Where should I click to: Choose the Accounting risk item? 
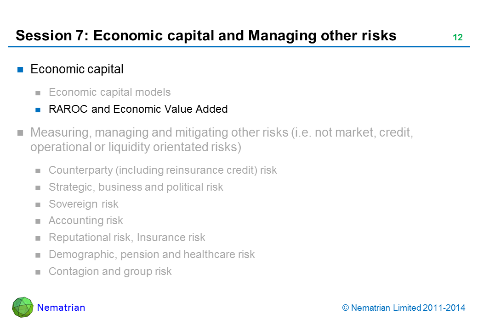pyautogui.click(x=85, y=220)
